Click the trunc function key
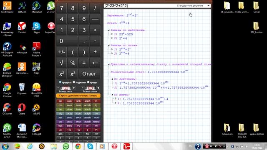 point(69,126)
